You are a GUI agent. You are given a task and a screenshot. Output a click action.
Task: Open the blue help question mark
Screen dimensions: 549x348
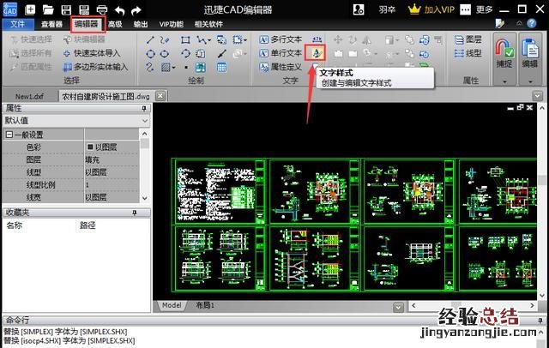click(x=532, y=23)
